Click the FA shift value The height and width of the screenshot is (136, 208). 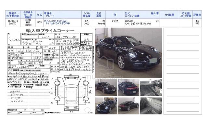point(87,21)
